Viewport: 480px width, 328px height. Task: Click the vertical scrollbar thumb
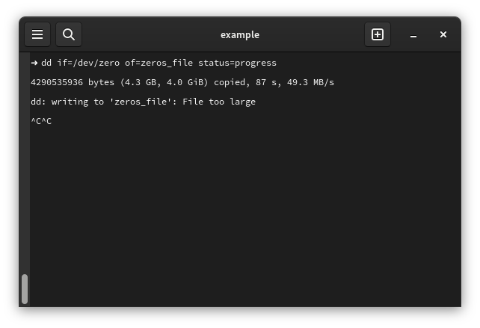click(25, 288)
